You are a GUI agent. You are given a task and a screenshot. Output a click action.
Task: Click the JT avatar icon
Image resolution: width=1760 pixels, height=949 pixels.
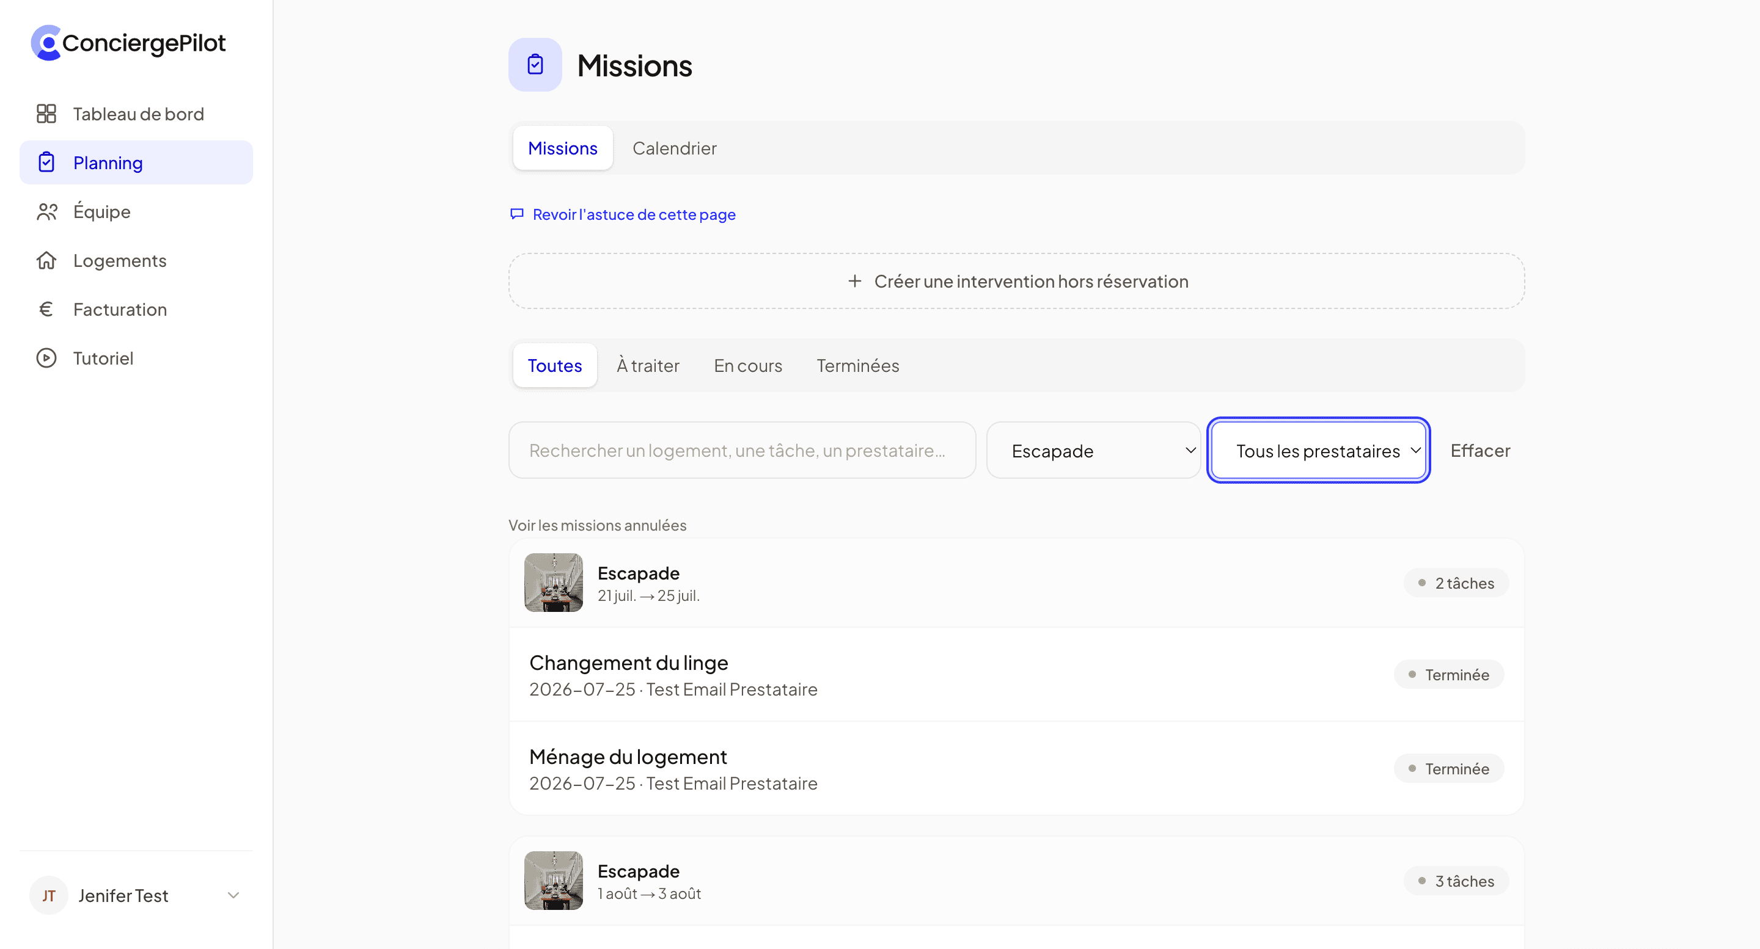pos(48,895)
